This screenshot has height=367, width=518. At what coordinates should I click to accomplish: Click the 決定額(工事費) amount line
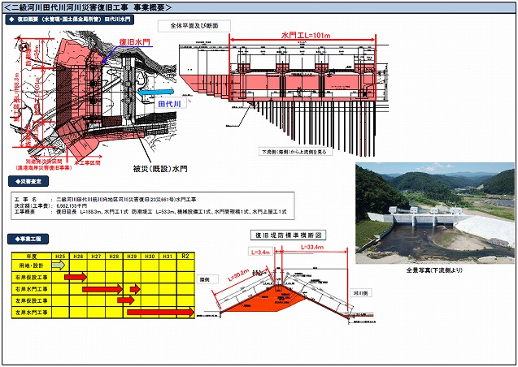(x=51, y=205)
